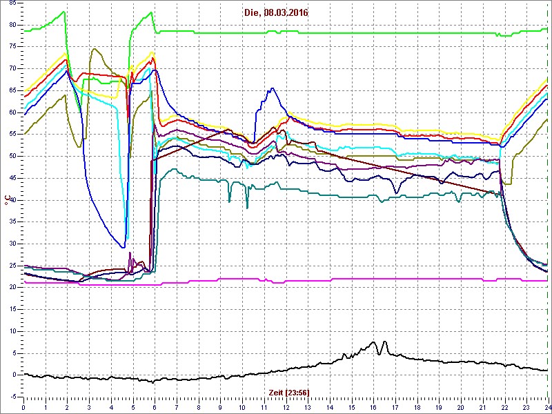Click hour 24 on the time axis
The height and width of the screenshot is (414, 552).
[x=547, y=407]
